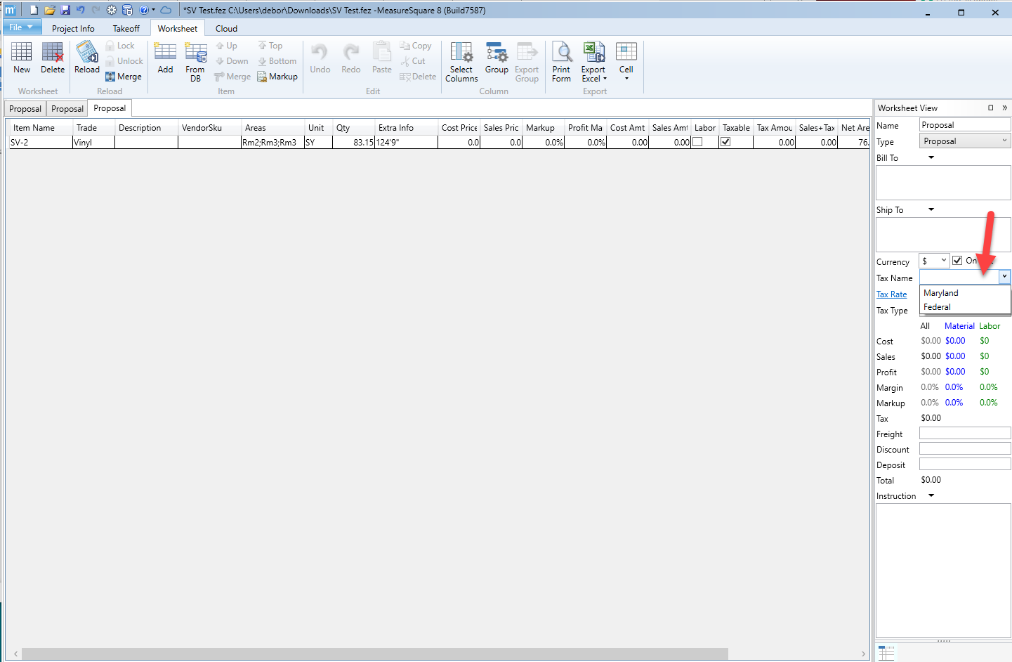Image resolution: width=1012 pixels, height=662 pixels.
Task: Open the help question mark icon
Action: click(144, 10)
